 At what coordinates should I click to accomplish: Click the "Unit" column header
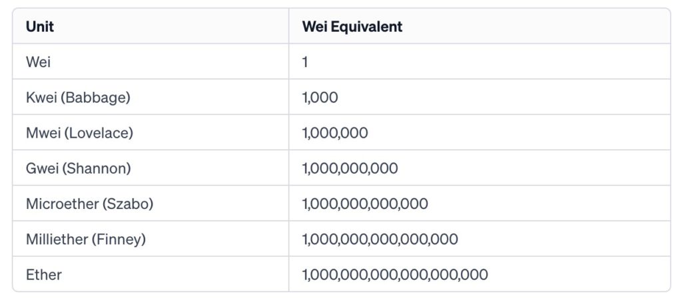click(40, 27)
